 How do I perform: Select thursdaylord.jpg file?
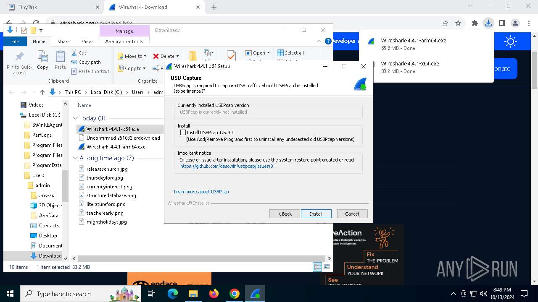105,178
